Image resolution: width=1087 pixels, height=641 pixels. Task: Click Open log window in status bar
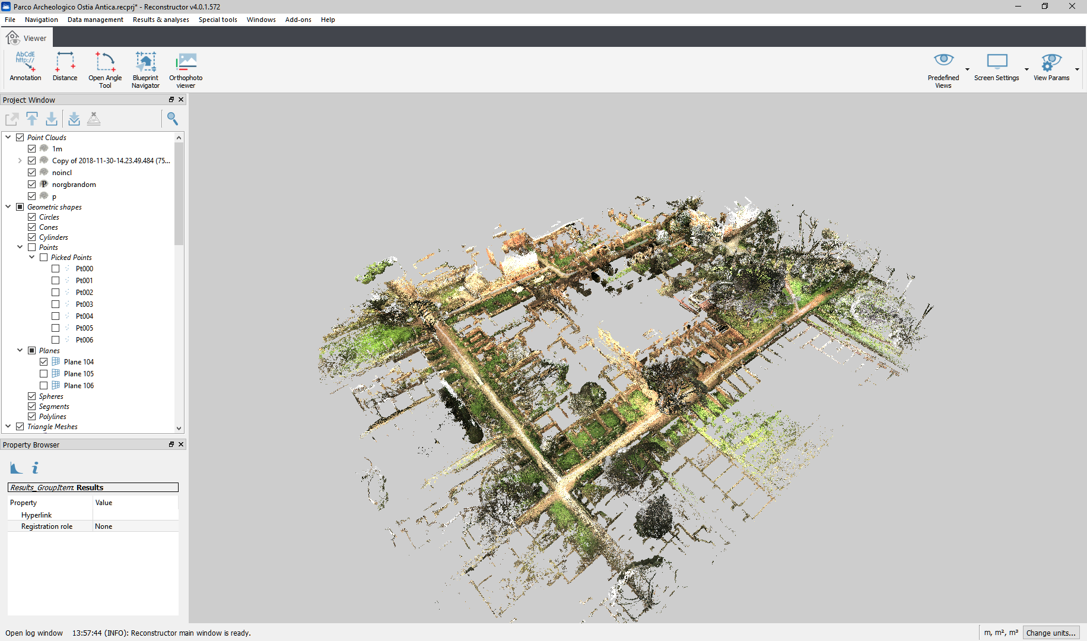point(34,633)
